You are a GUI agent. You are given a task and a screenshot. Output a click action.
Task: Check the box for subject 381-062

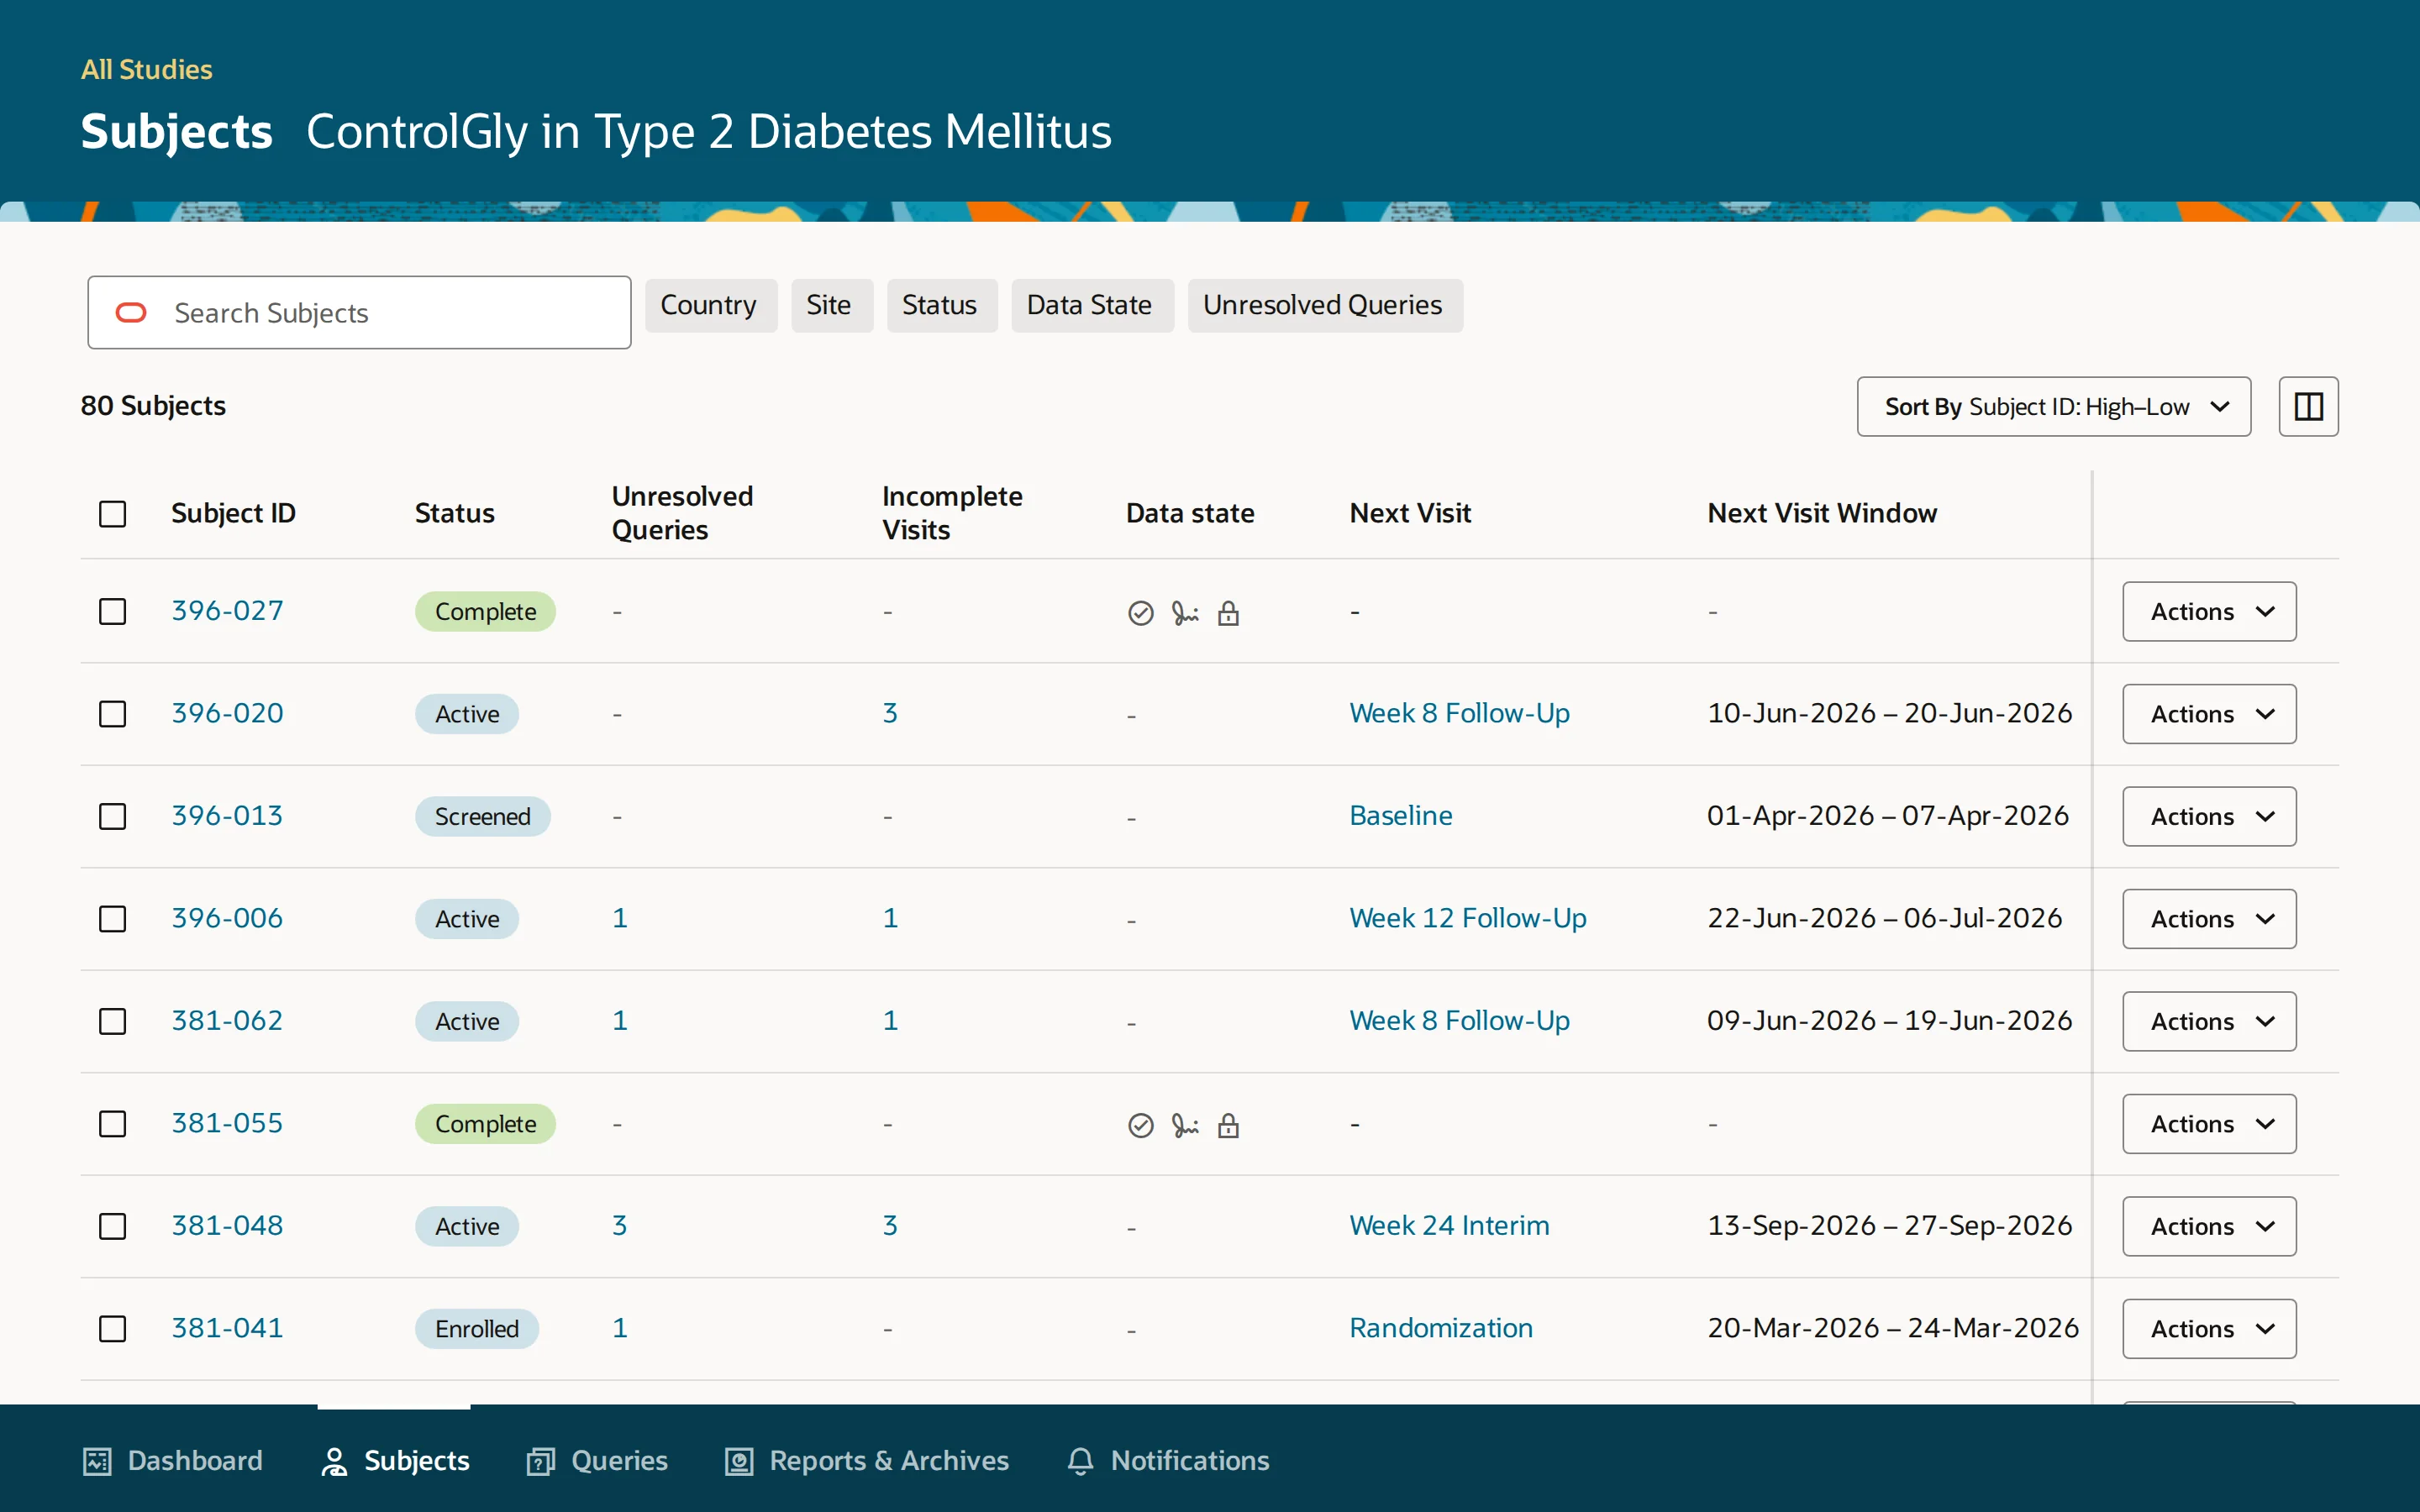[113, 1021]
